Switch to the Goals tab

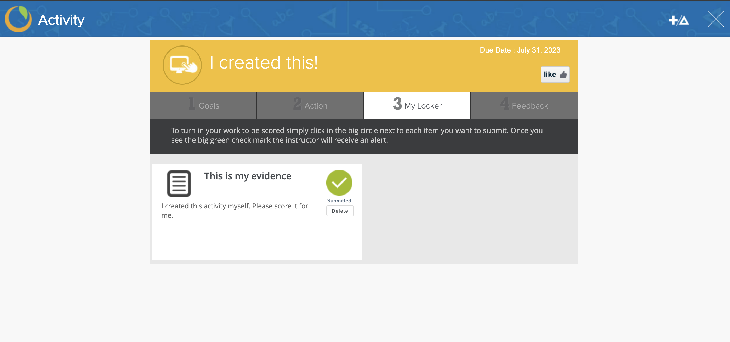point(203,105)
